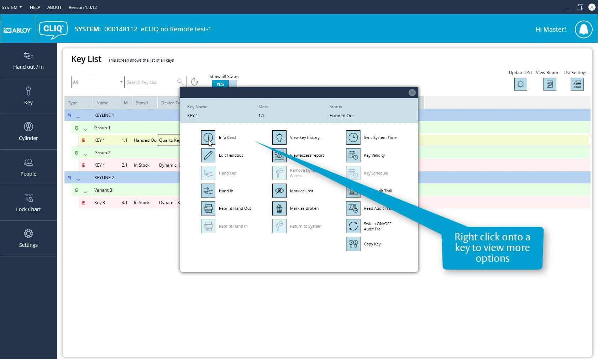
Task: Open the Lock Chart section
Action: click(x=28, y=203)
